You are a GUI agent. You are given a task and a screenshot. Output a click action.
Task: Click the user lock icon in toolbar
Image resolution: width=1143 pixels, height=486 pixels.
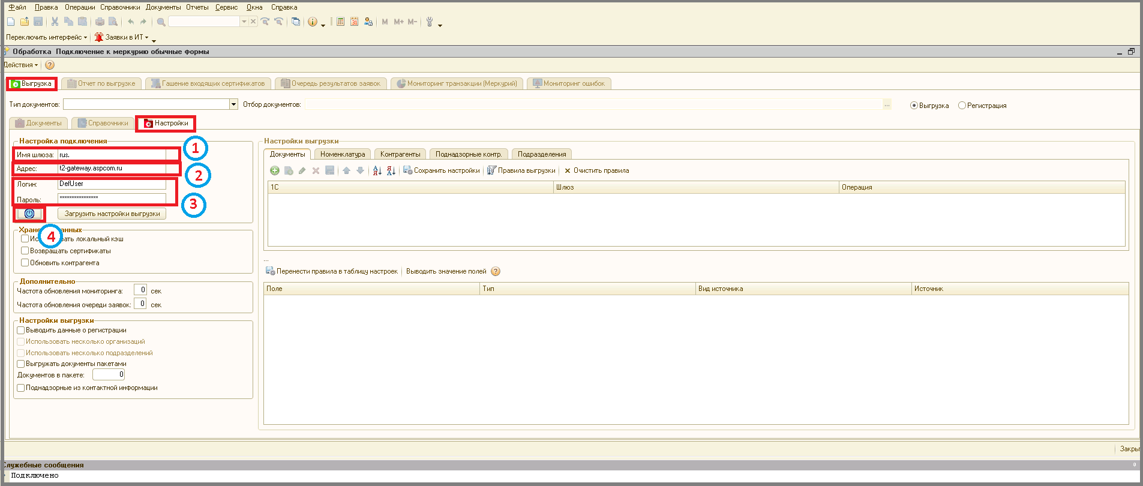coord(368,22)
